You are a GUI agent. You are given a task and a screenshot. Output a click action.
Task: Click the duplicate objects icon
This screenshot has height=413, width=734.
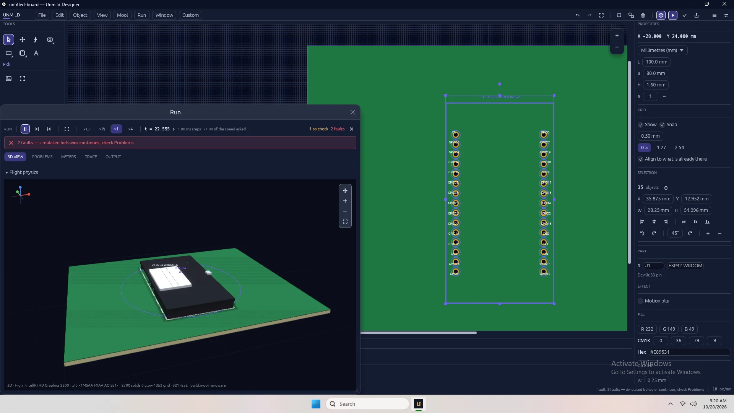631,15
